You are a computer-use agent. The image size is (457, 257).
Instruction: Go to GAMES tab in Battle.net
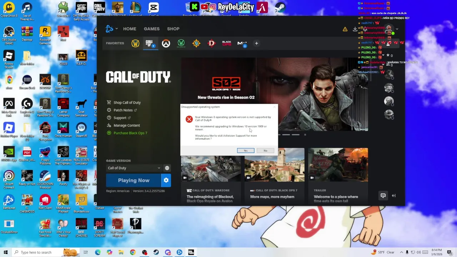coord(152,29)
